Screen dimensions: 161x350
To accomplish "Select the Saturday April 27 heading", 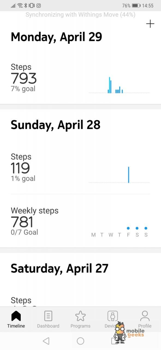I will coord(59,269).
